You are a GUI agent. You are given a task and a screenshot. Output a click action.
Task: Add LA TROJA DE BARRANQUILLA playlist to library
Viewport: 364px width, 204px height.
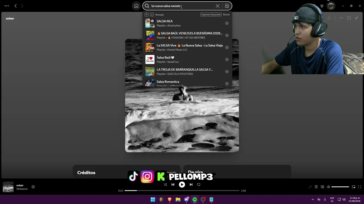pyautogui.click(x=227, y=72)
